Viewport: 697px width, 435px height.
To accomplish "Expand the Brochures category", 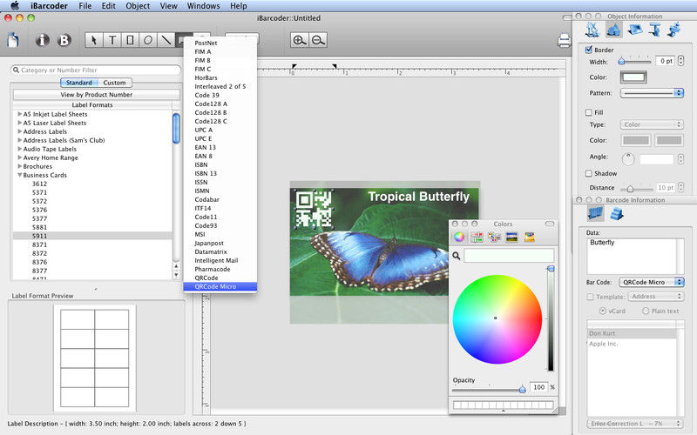I will coord(19,166).
